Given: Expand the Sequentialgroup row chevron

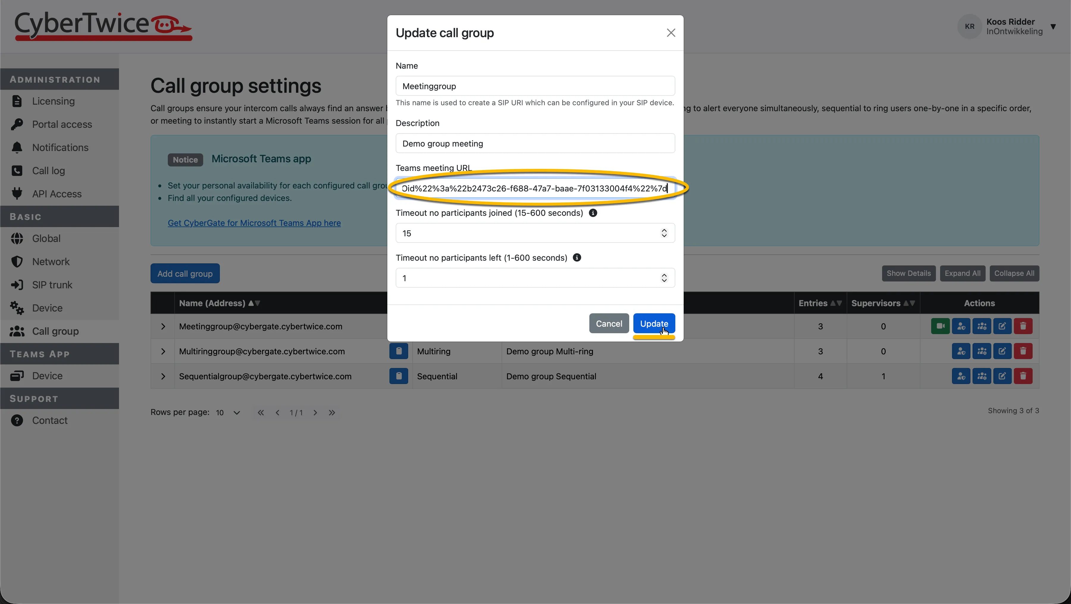Looking at the screenshot, I should coord(163,376).
